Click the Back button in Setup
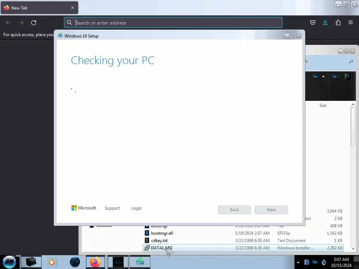The width and height of the screenshot is (359, 269). tap(235, 210)
